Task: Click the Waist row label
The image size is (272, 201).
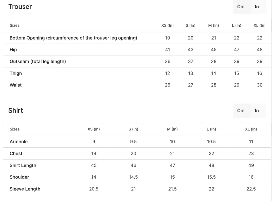Action: click(x=16, y=85)
